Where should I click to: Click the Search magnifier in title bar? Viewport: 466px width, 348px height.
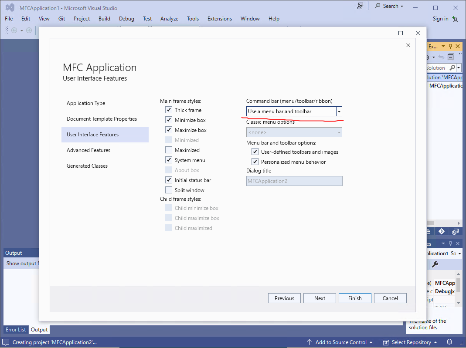click(x=378, y=6)
